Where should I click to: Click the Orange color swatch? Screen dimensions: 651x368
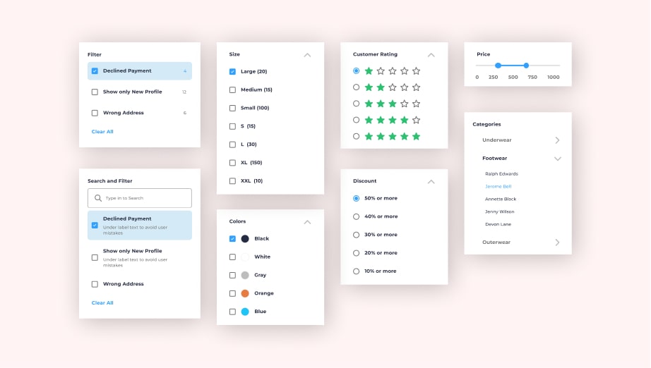245,293
